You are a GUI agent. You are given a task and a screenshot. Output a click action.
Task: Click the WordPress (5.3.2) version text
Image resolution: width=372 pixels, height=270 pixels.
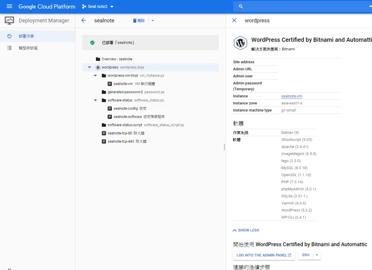click(296, 210)
